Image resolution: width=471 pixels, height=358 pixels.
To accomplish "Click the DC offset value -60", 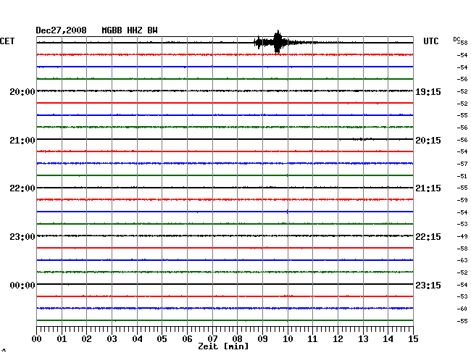I will (x=462, y=309).
